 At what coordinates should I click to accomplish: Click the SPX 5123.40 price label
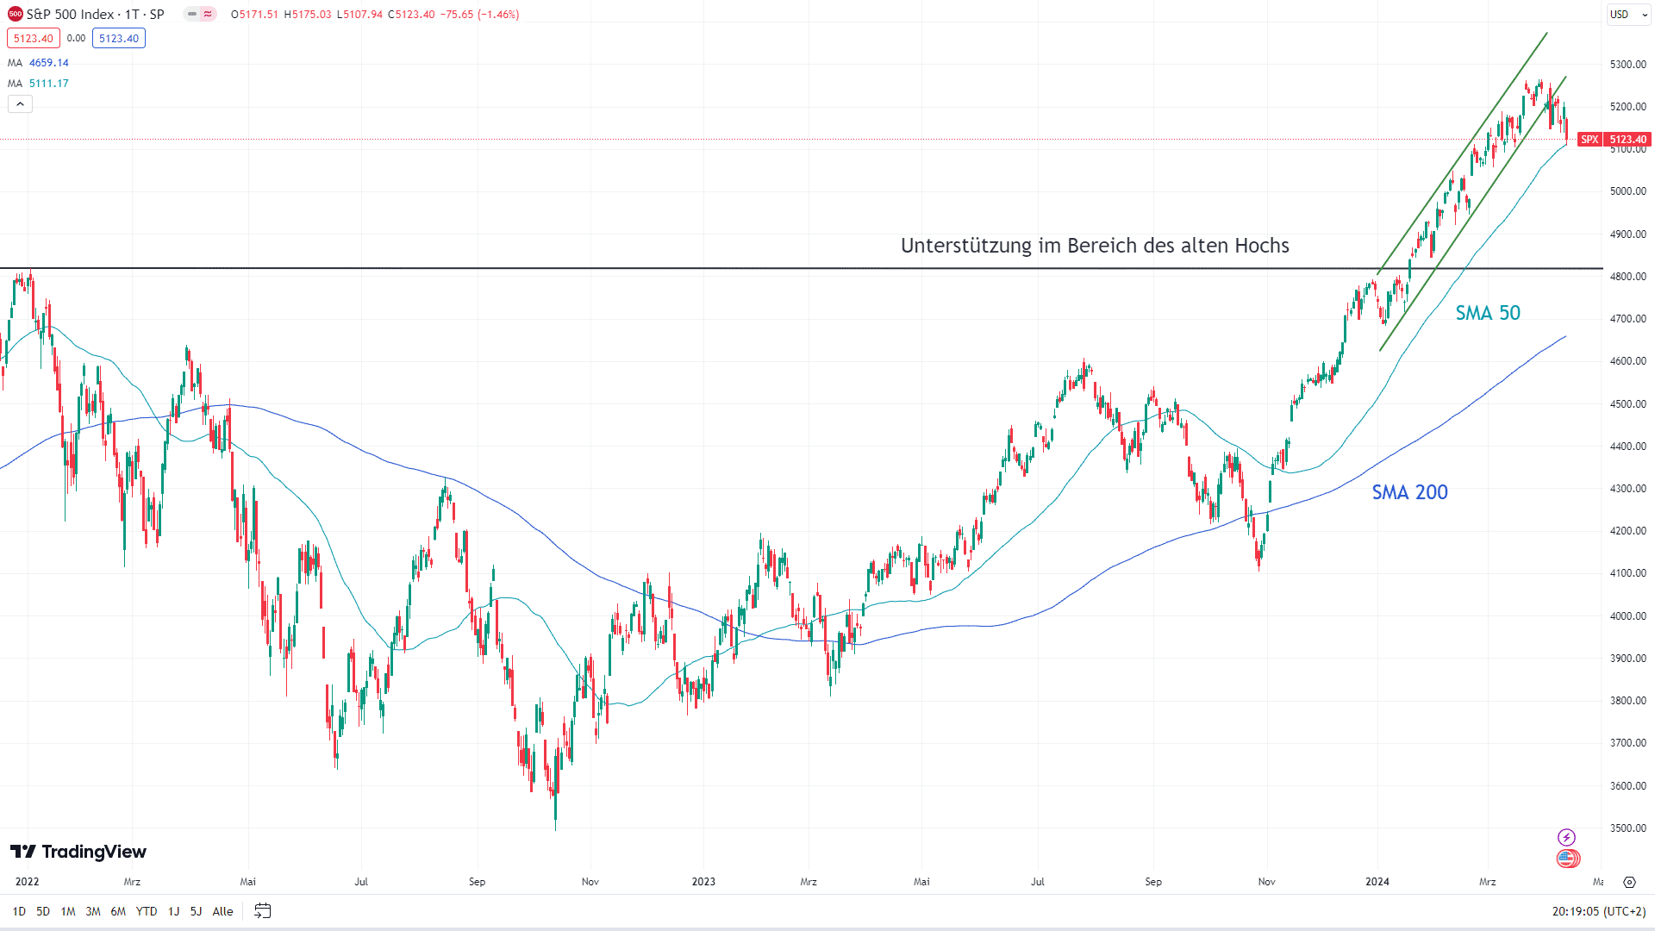(x=1614, y=139)
